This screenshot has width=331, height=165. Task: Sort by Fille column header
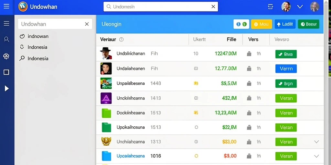coord(231,39)
